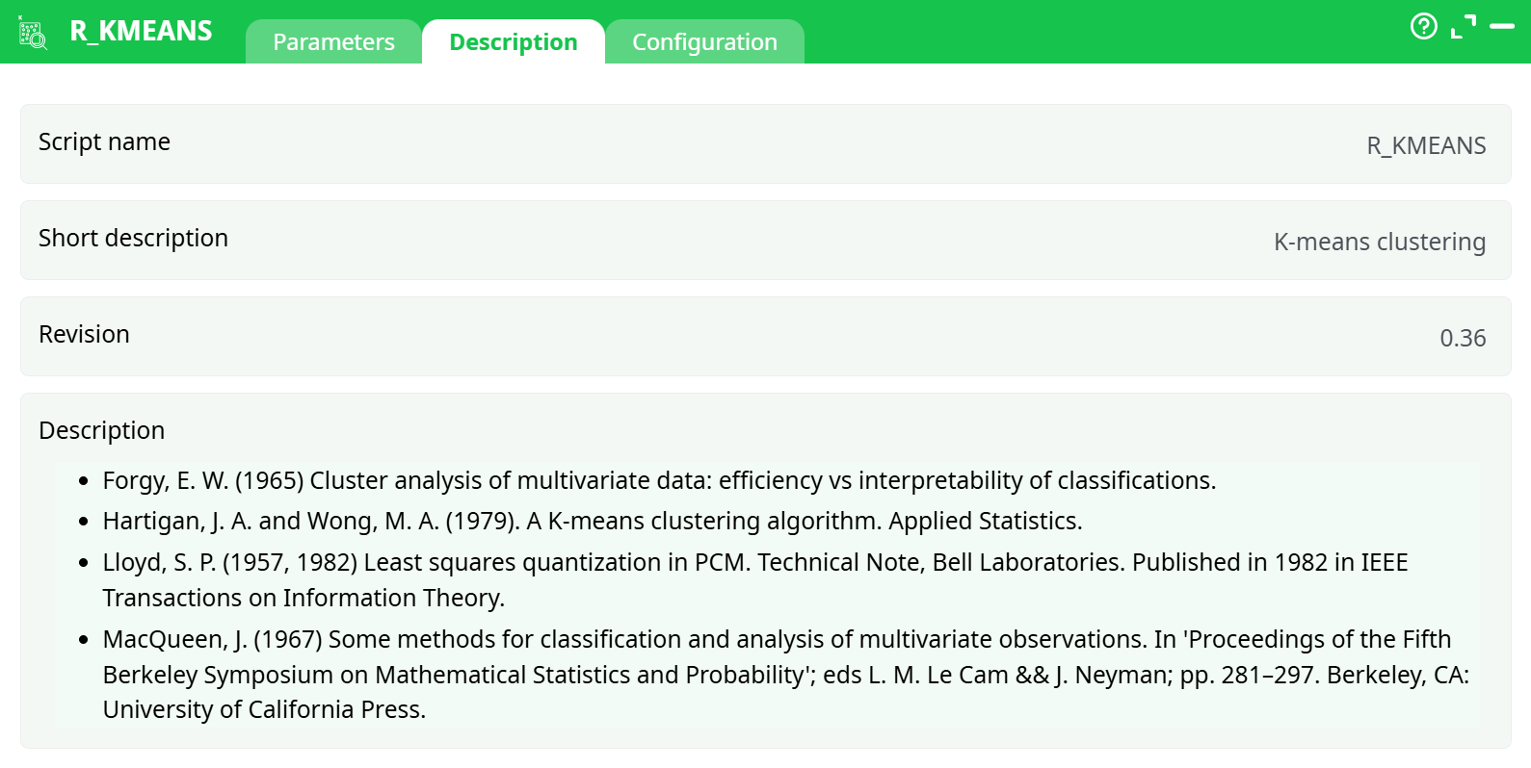Screen dimensions: 1531x768
Task: Select the K-means clustering value text
Action: pyautogui.click(x=1379, y=243)
